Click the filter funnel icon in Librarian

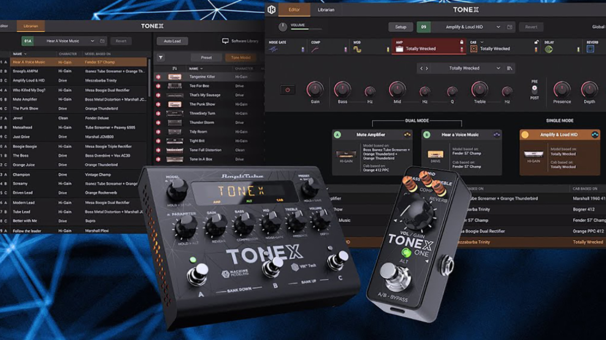tap(161, 58)
